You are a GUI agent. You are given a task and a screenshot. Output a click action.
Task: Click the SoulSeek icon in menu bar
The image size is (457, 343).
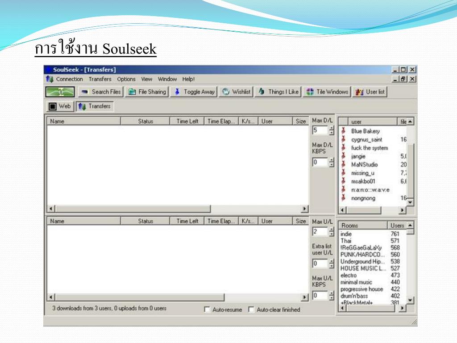point(50,79)
